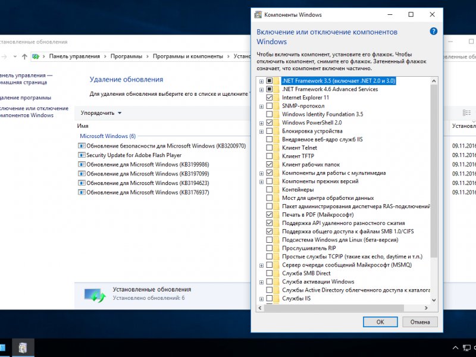The width and height of the screenshot is (476, 357).
Task: Show hidden tray icons chevron
Action: tap(455, 348)
